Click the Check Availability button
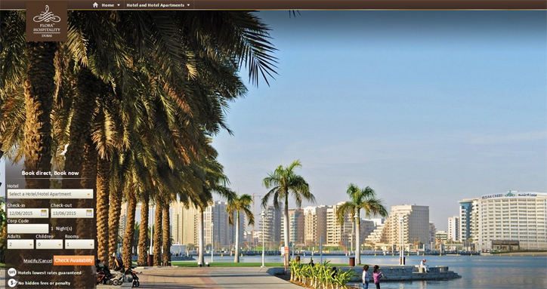The height and width of the screenshot is (289, 547). coord(74,260)
